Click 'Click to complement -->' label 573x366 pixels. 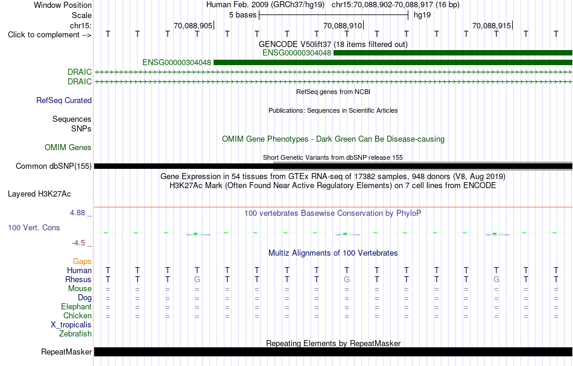coord(49,35)
